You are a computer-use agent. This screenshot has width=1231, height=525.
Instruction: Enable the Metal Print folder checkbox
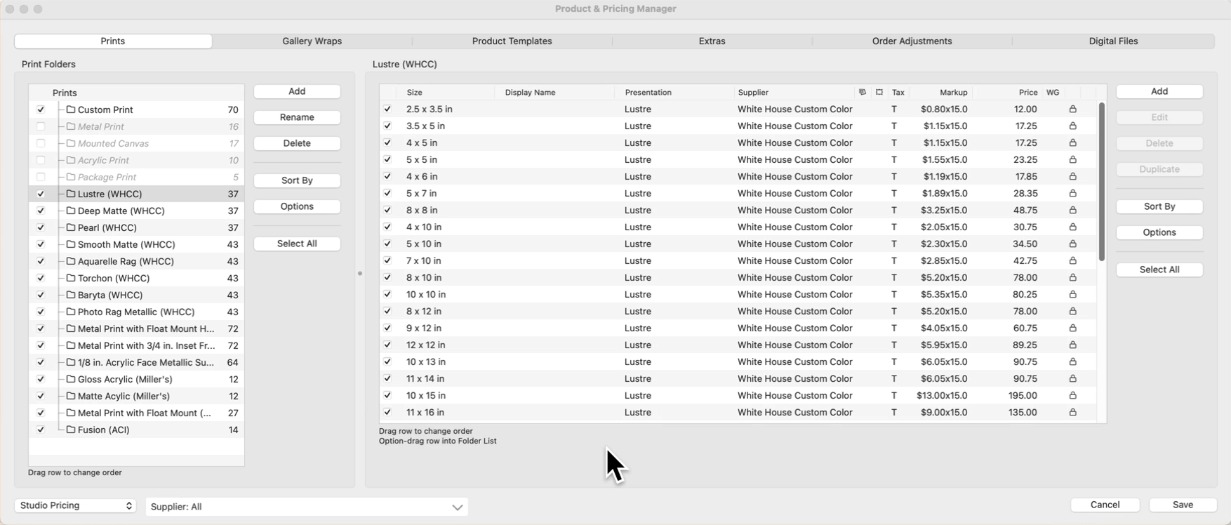41,126
